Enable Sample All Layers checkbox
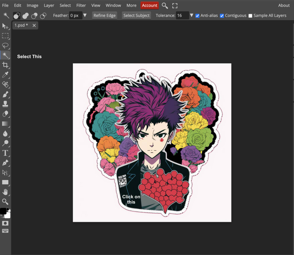Screen dimensions: 294x255 click(250, 16)
